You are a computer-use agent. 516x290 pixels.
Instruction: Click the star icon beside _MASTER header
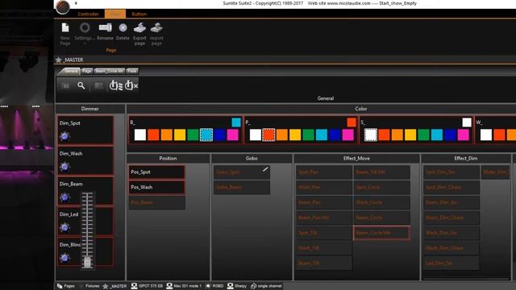pyautogui.click(x=59, y=60)
